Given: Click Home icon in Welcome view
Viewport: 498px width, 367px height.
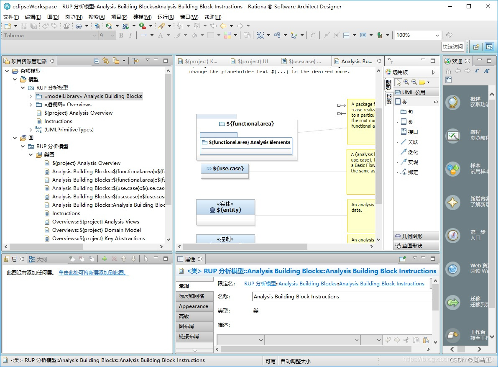Looking at the screenshot, I should point(449,71).
